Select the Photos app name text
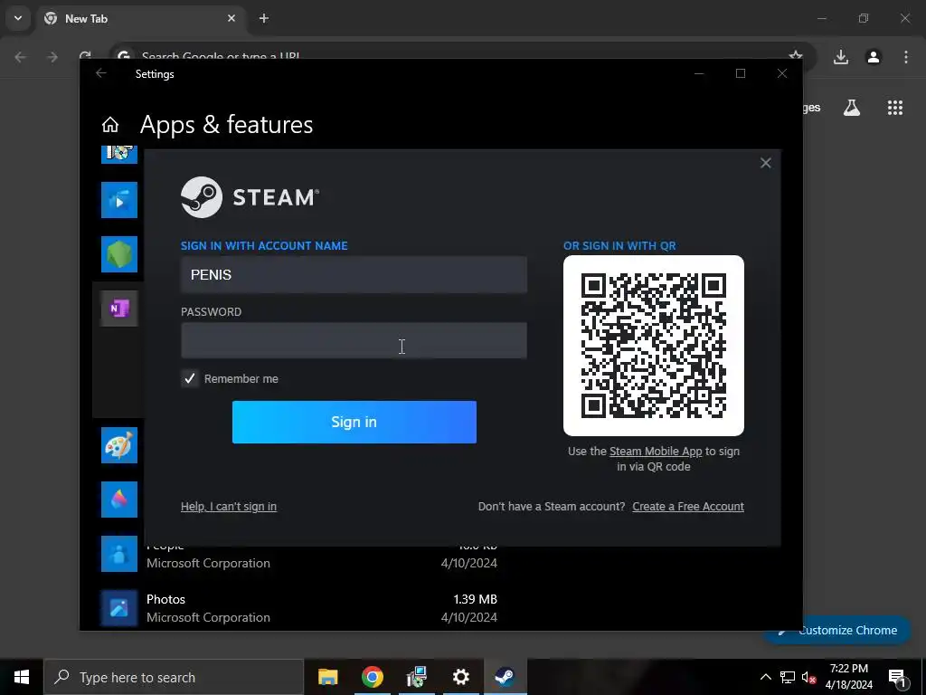This screenshot has width=926, height=695. pyautogui.click(x=166, y=599)
